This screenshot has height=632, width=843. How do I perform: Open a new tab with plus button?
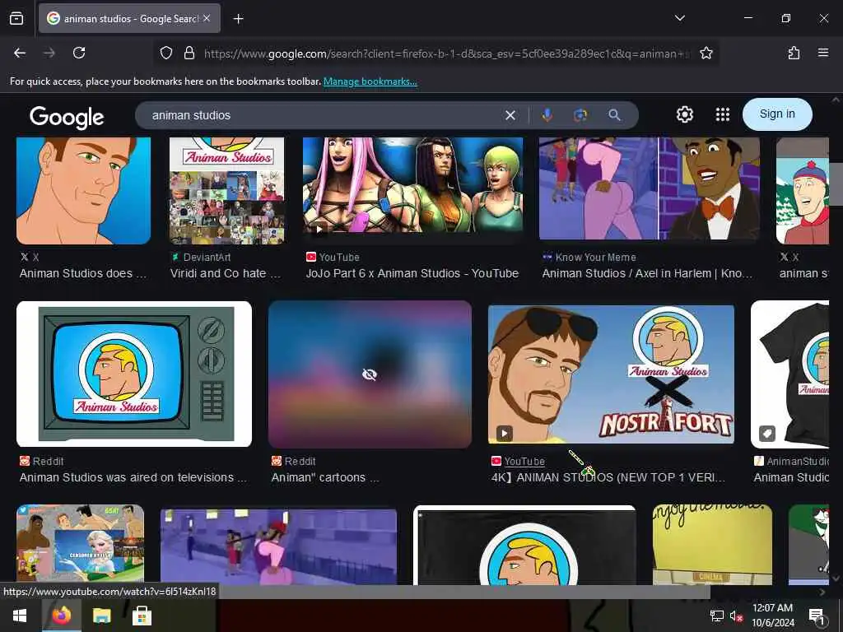click(x=238, y=19)
